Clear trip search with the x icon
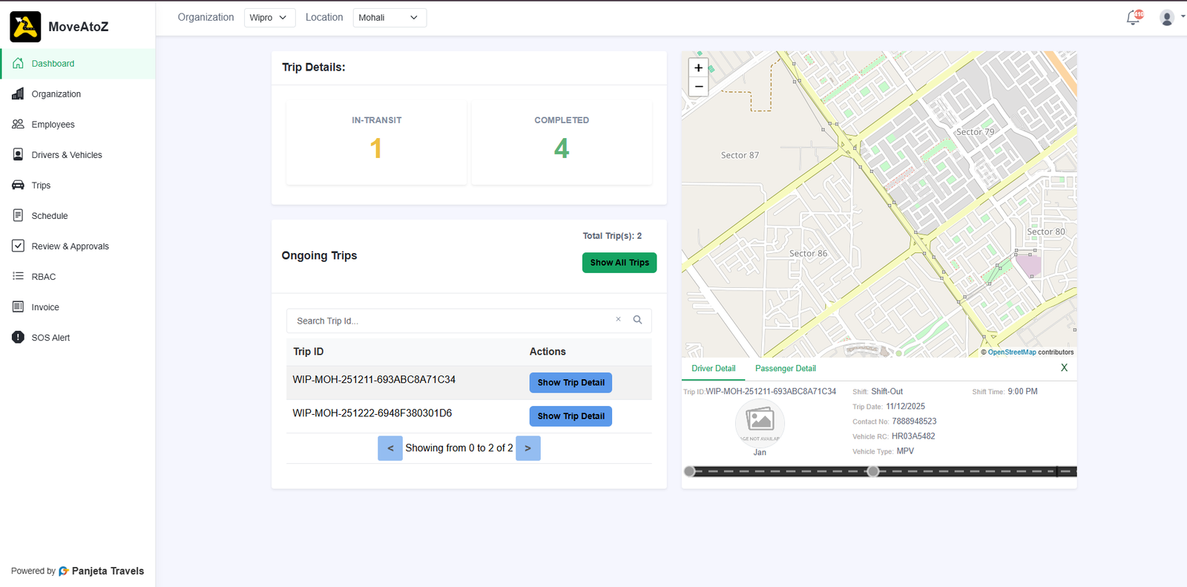Image resolution: width=1187 pixels, height=587 pixels. click(618, 320)
